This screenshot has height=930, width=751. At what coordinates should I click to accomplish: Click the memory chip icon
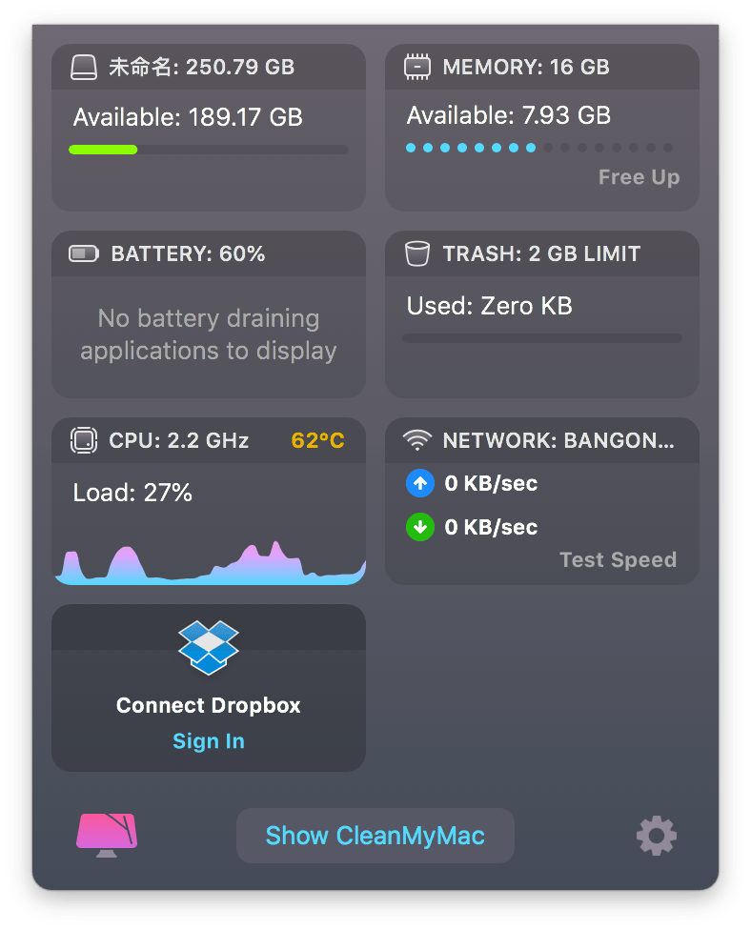point(417,67)
